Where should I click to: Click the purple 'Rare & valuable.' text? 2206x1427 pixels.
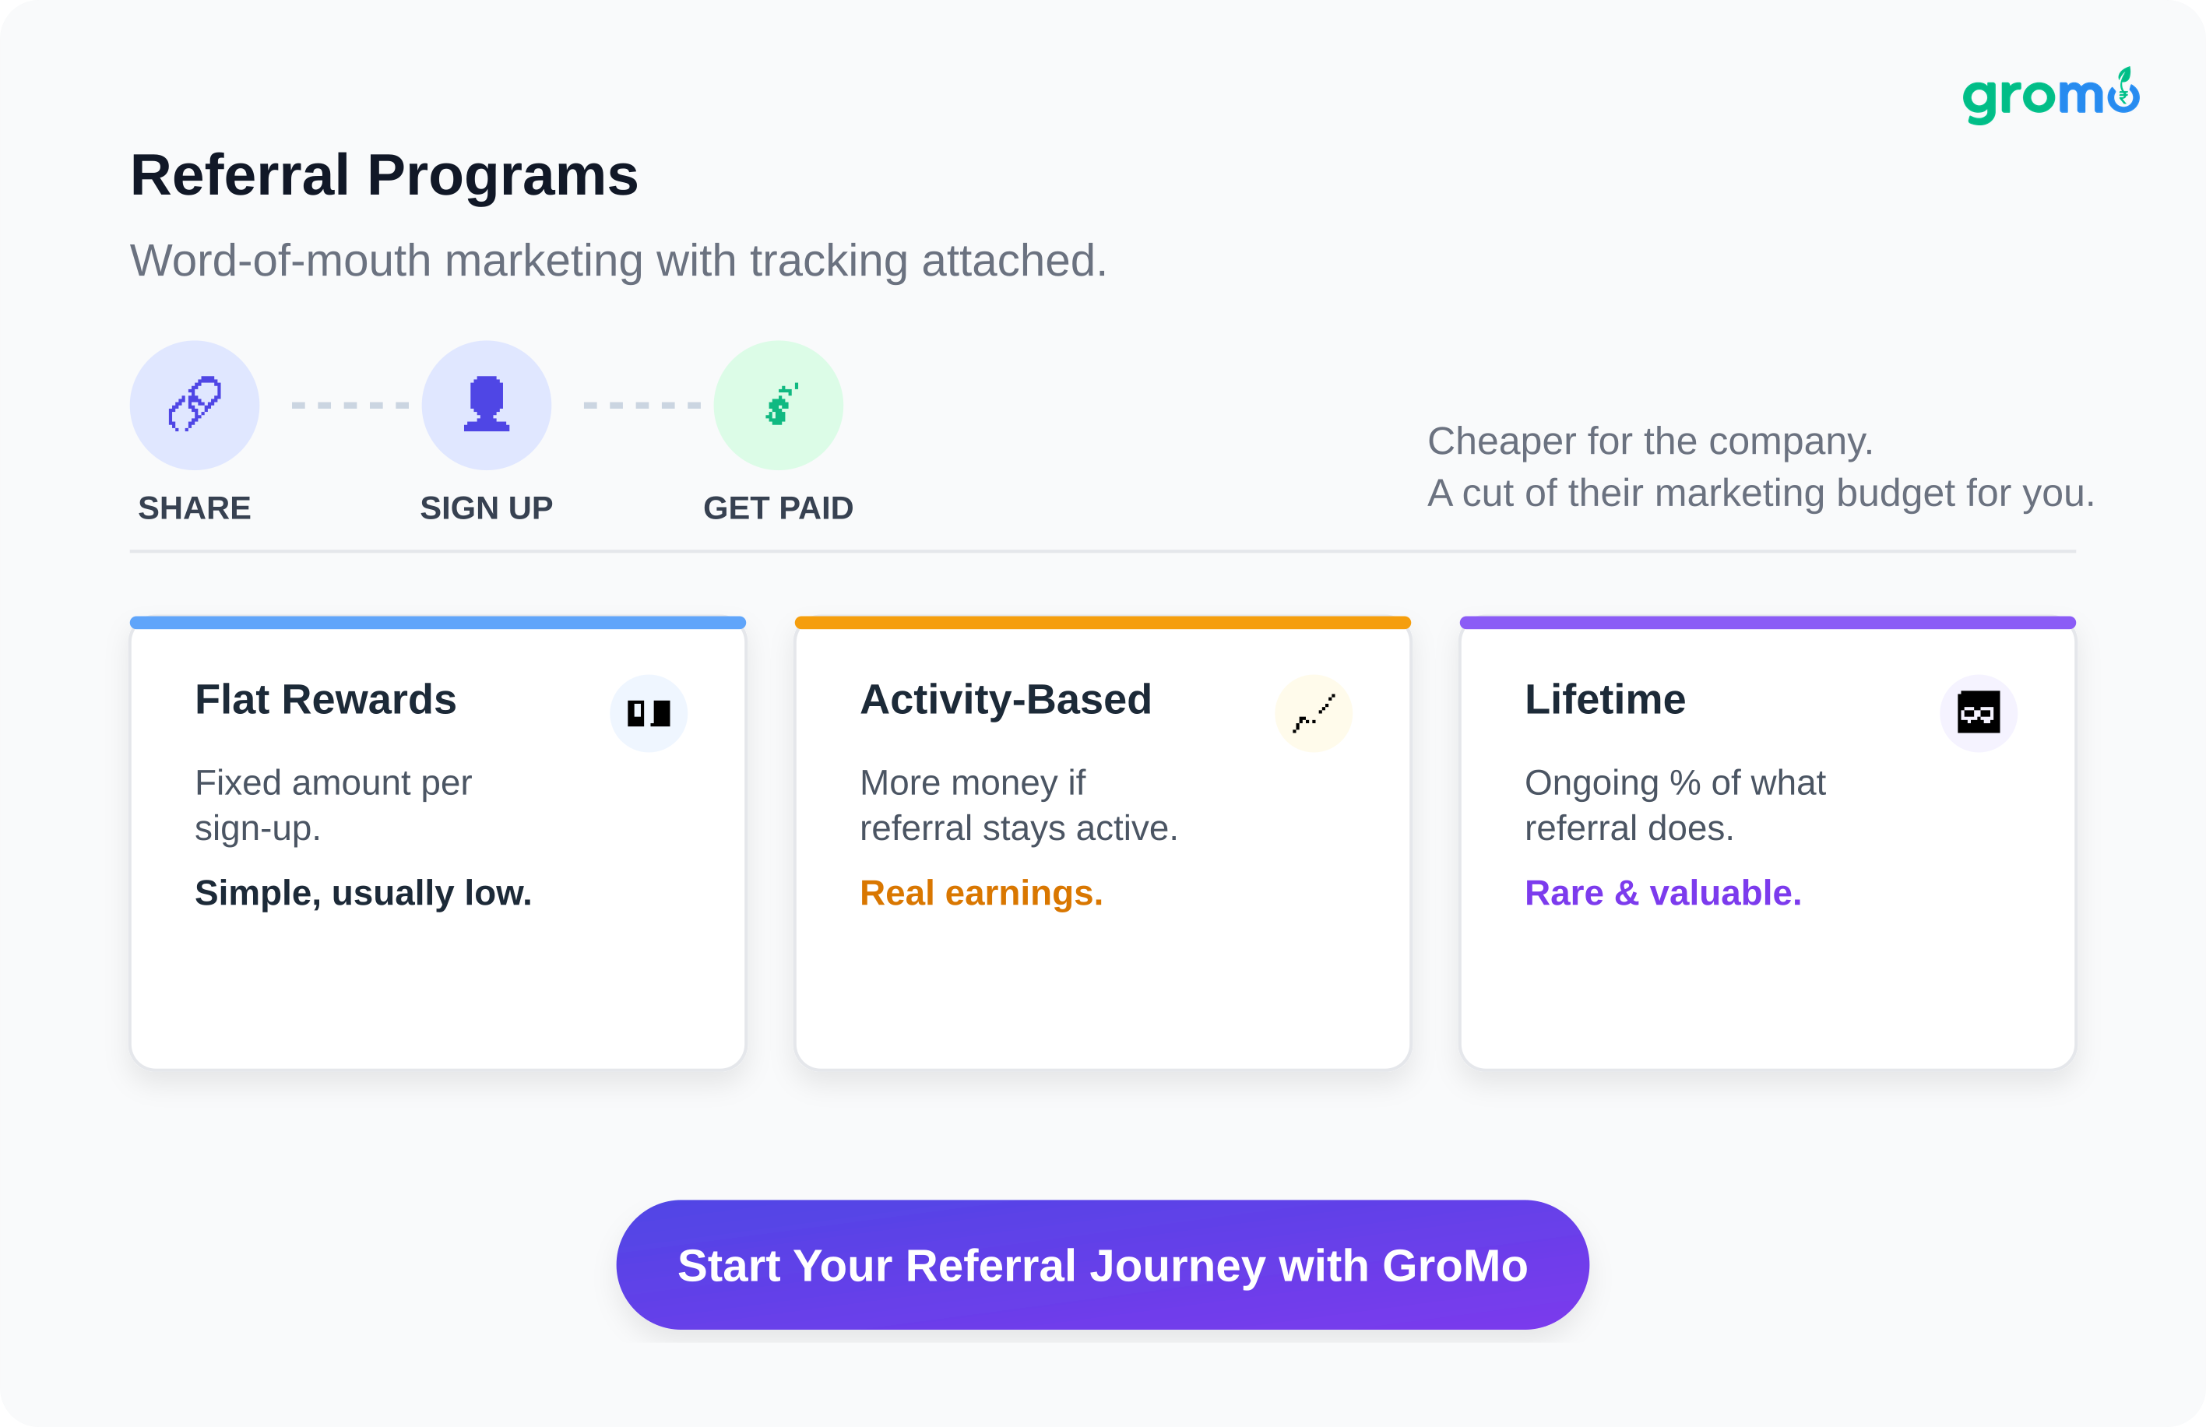click(1662, 893)
